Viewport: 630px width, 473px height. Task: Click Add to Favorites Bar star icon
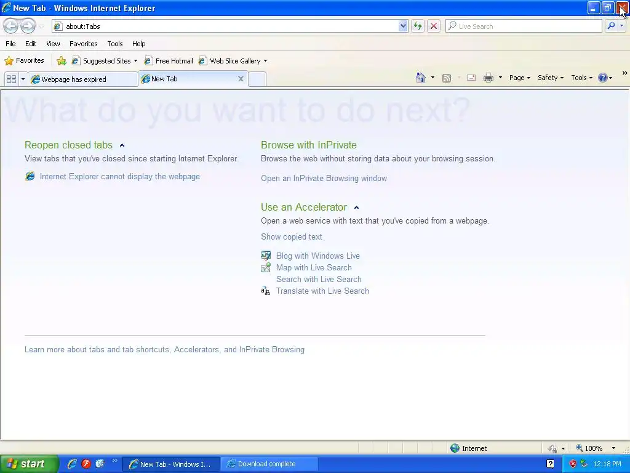pos(62,61)
